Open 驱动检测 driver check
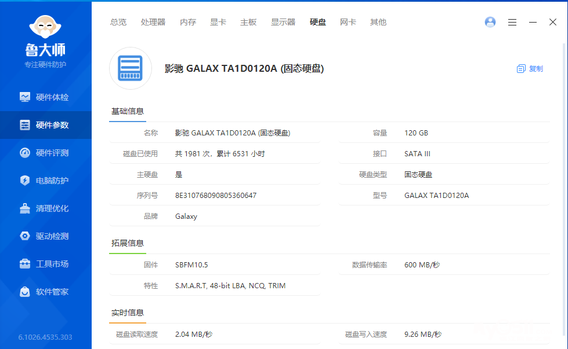The height and width of the screenshot is (349, 568). [x=45, y=236]
